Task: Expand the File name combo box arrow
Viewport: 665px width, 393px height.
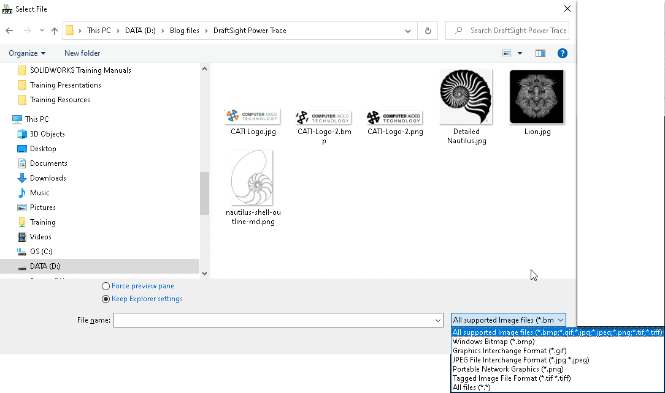Action: tap(438, 320)
